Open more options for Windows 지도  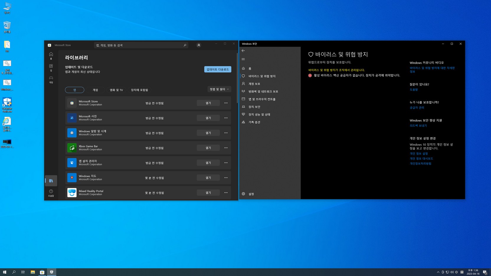[x=226, y=178]
